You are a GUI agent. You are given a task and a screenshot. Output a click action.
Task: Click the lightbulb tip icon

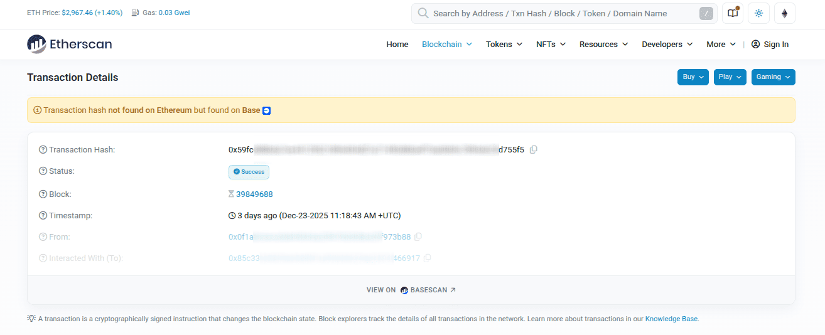31,319
